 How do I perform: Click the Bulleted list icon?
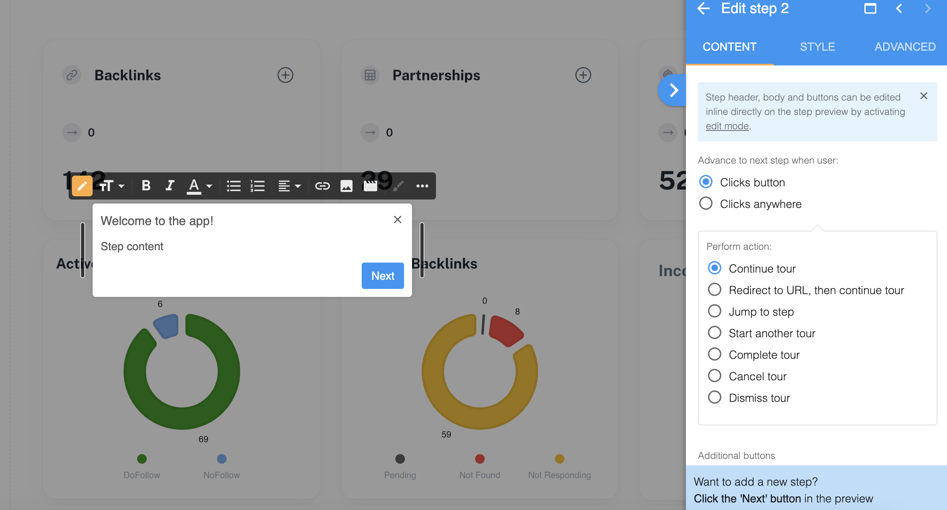pos(234,186)
